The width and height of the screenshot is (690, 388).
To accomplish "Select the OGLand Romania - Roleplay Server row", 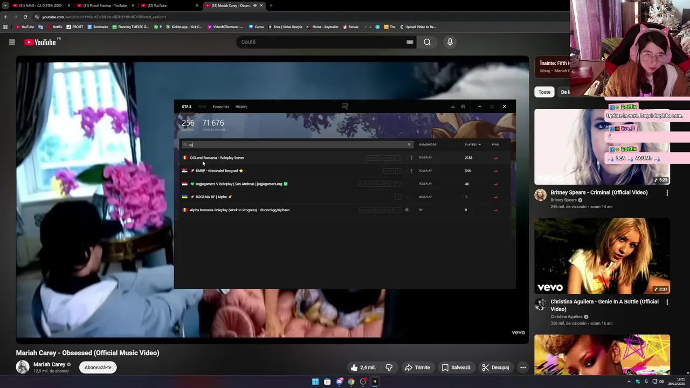I will click(x=345, y=158).
